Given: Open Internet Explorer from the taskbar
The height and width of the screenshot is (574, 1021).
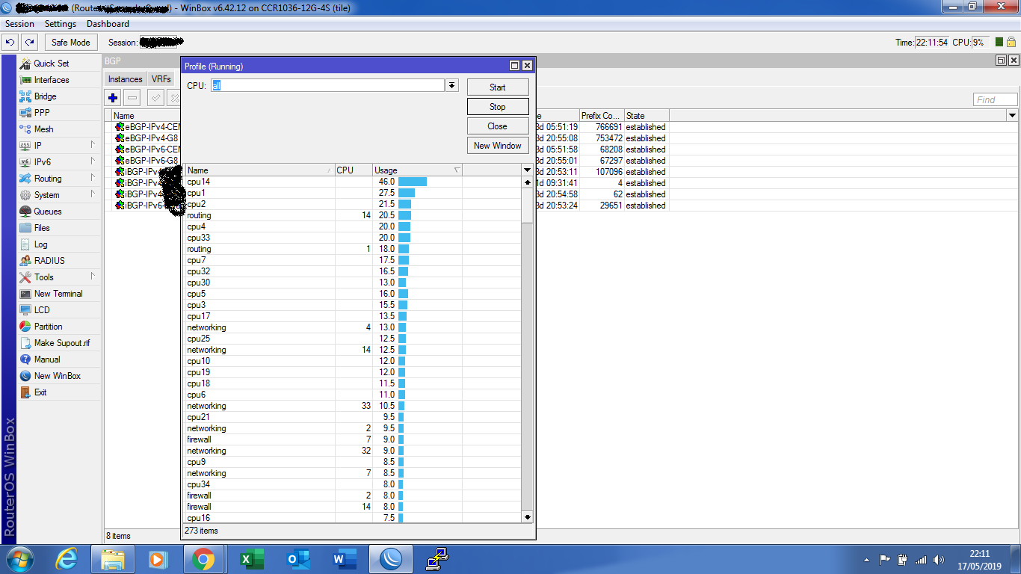Looking at the screenshot, I should (67, 559).
